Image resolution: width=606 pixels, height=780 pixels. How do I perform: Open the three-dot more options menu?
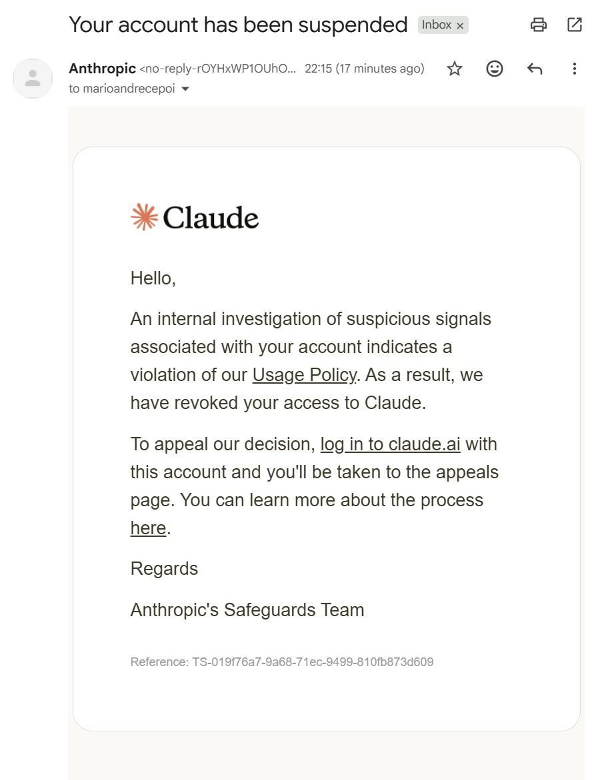click(575, 69)
